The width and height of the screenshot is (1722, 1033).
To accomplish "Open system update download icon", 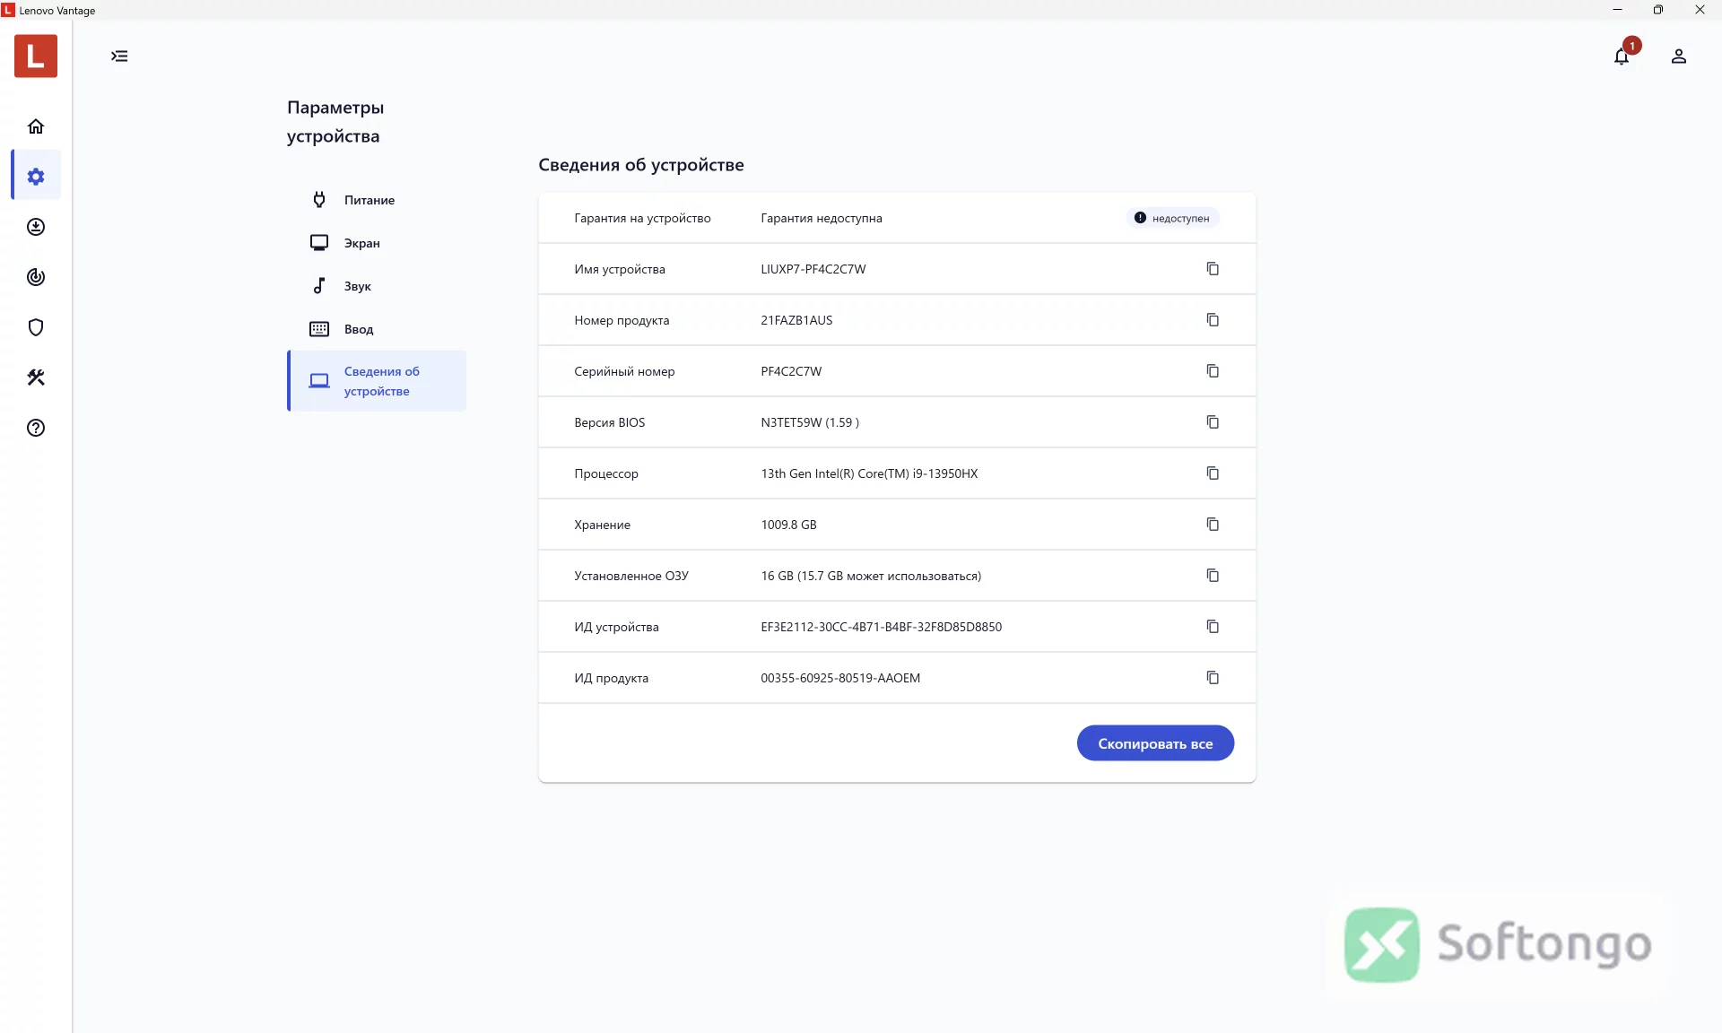I will [36, 227].
